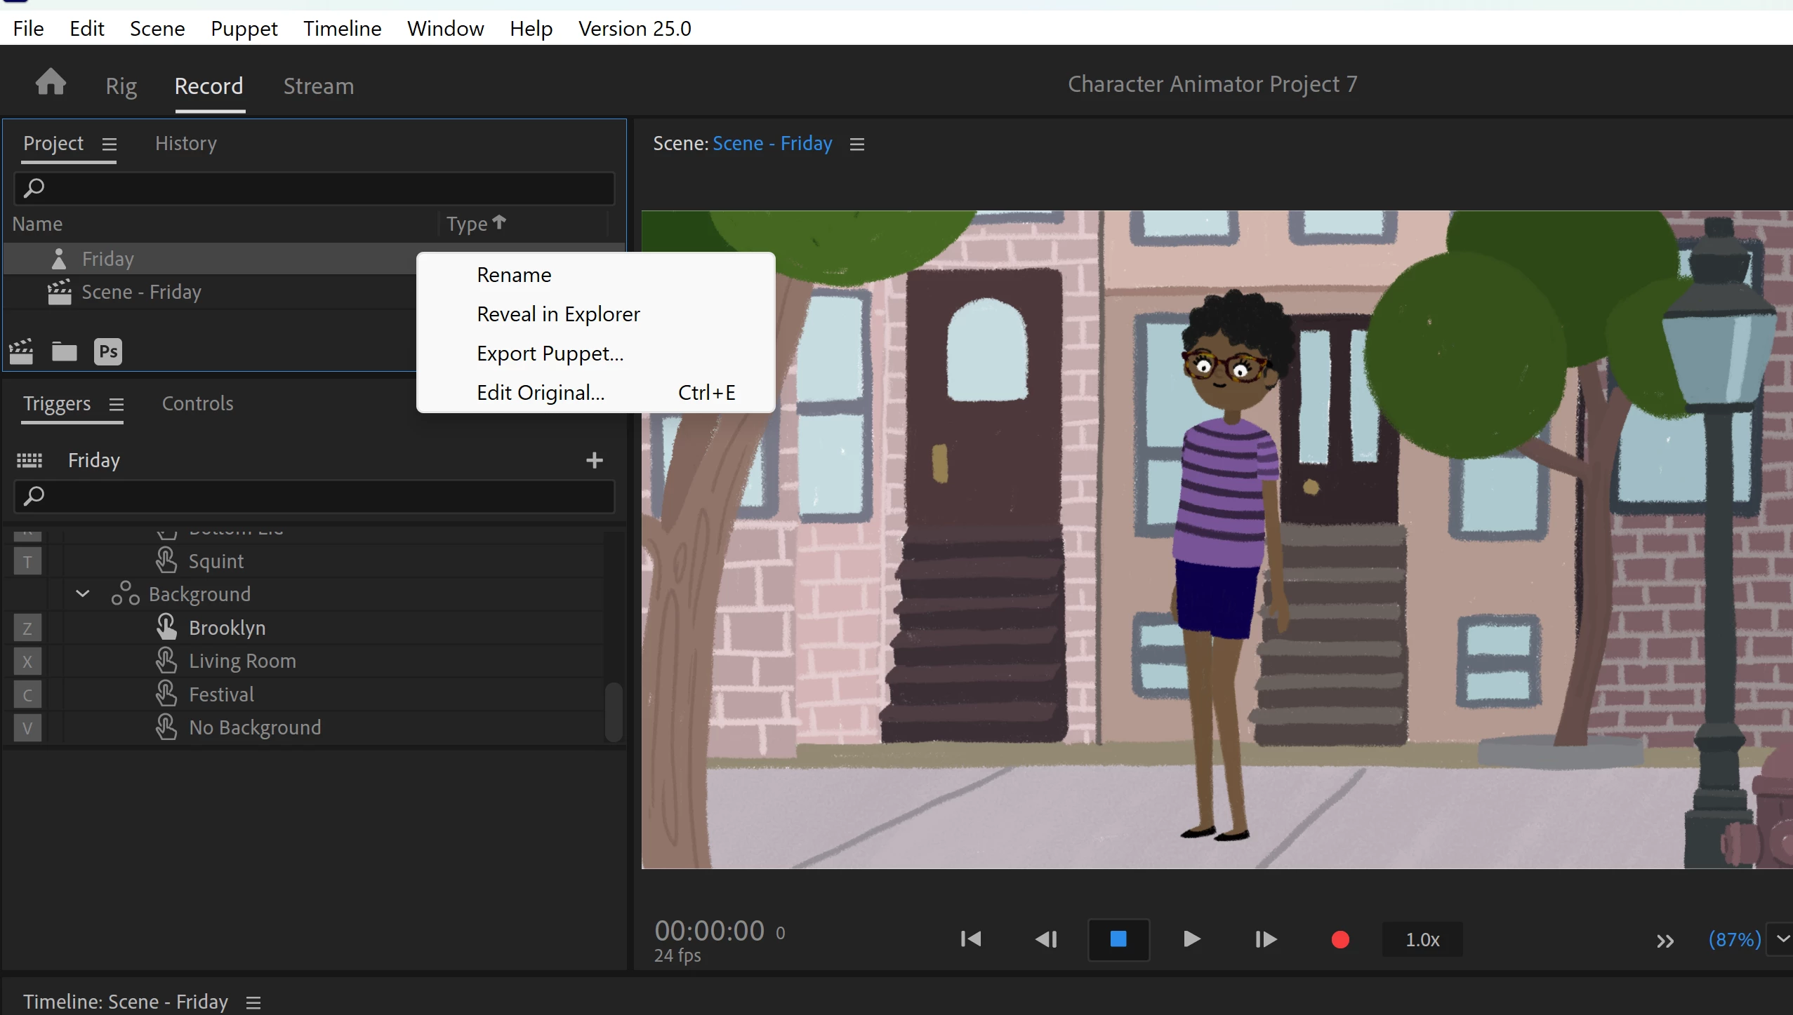Open the Project panel hamburger menu
This screenshot has width=1793, height=1015.
click(x=109, y=144)
